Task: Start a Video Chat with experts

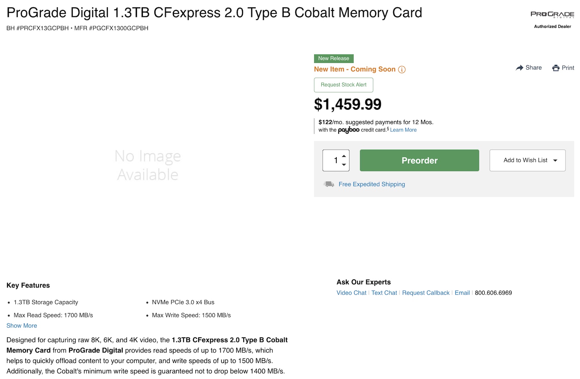Action: [351, 293]
